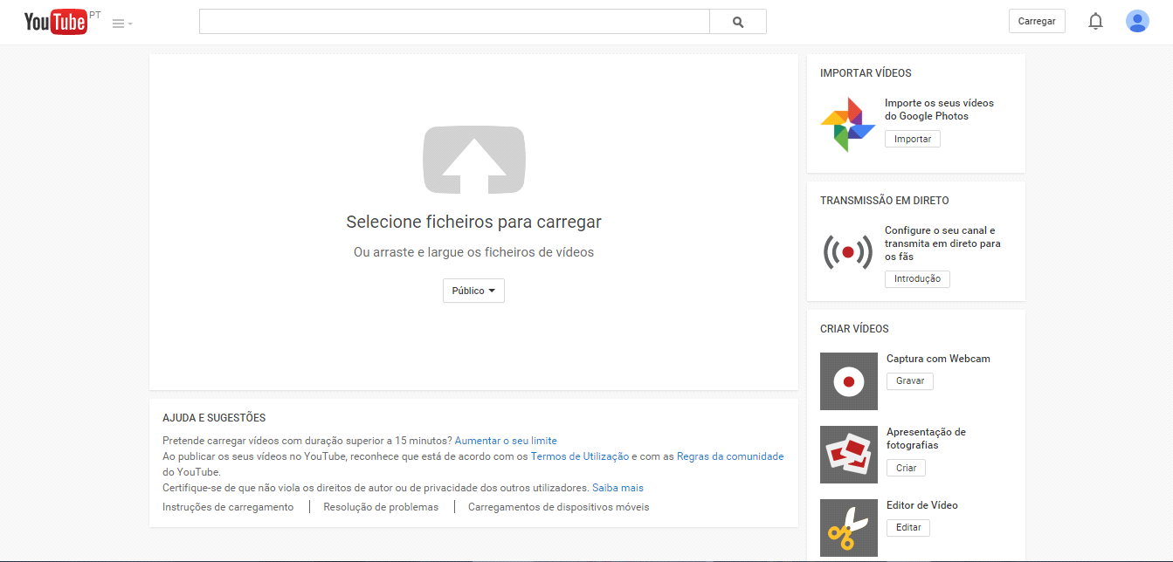1173x562 pixels.
Task: Click the Webcam capture record icon
Action: (x=849, y=381)
